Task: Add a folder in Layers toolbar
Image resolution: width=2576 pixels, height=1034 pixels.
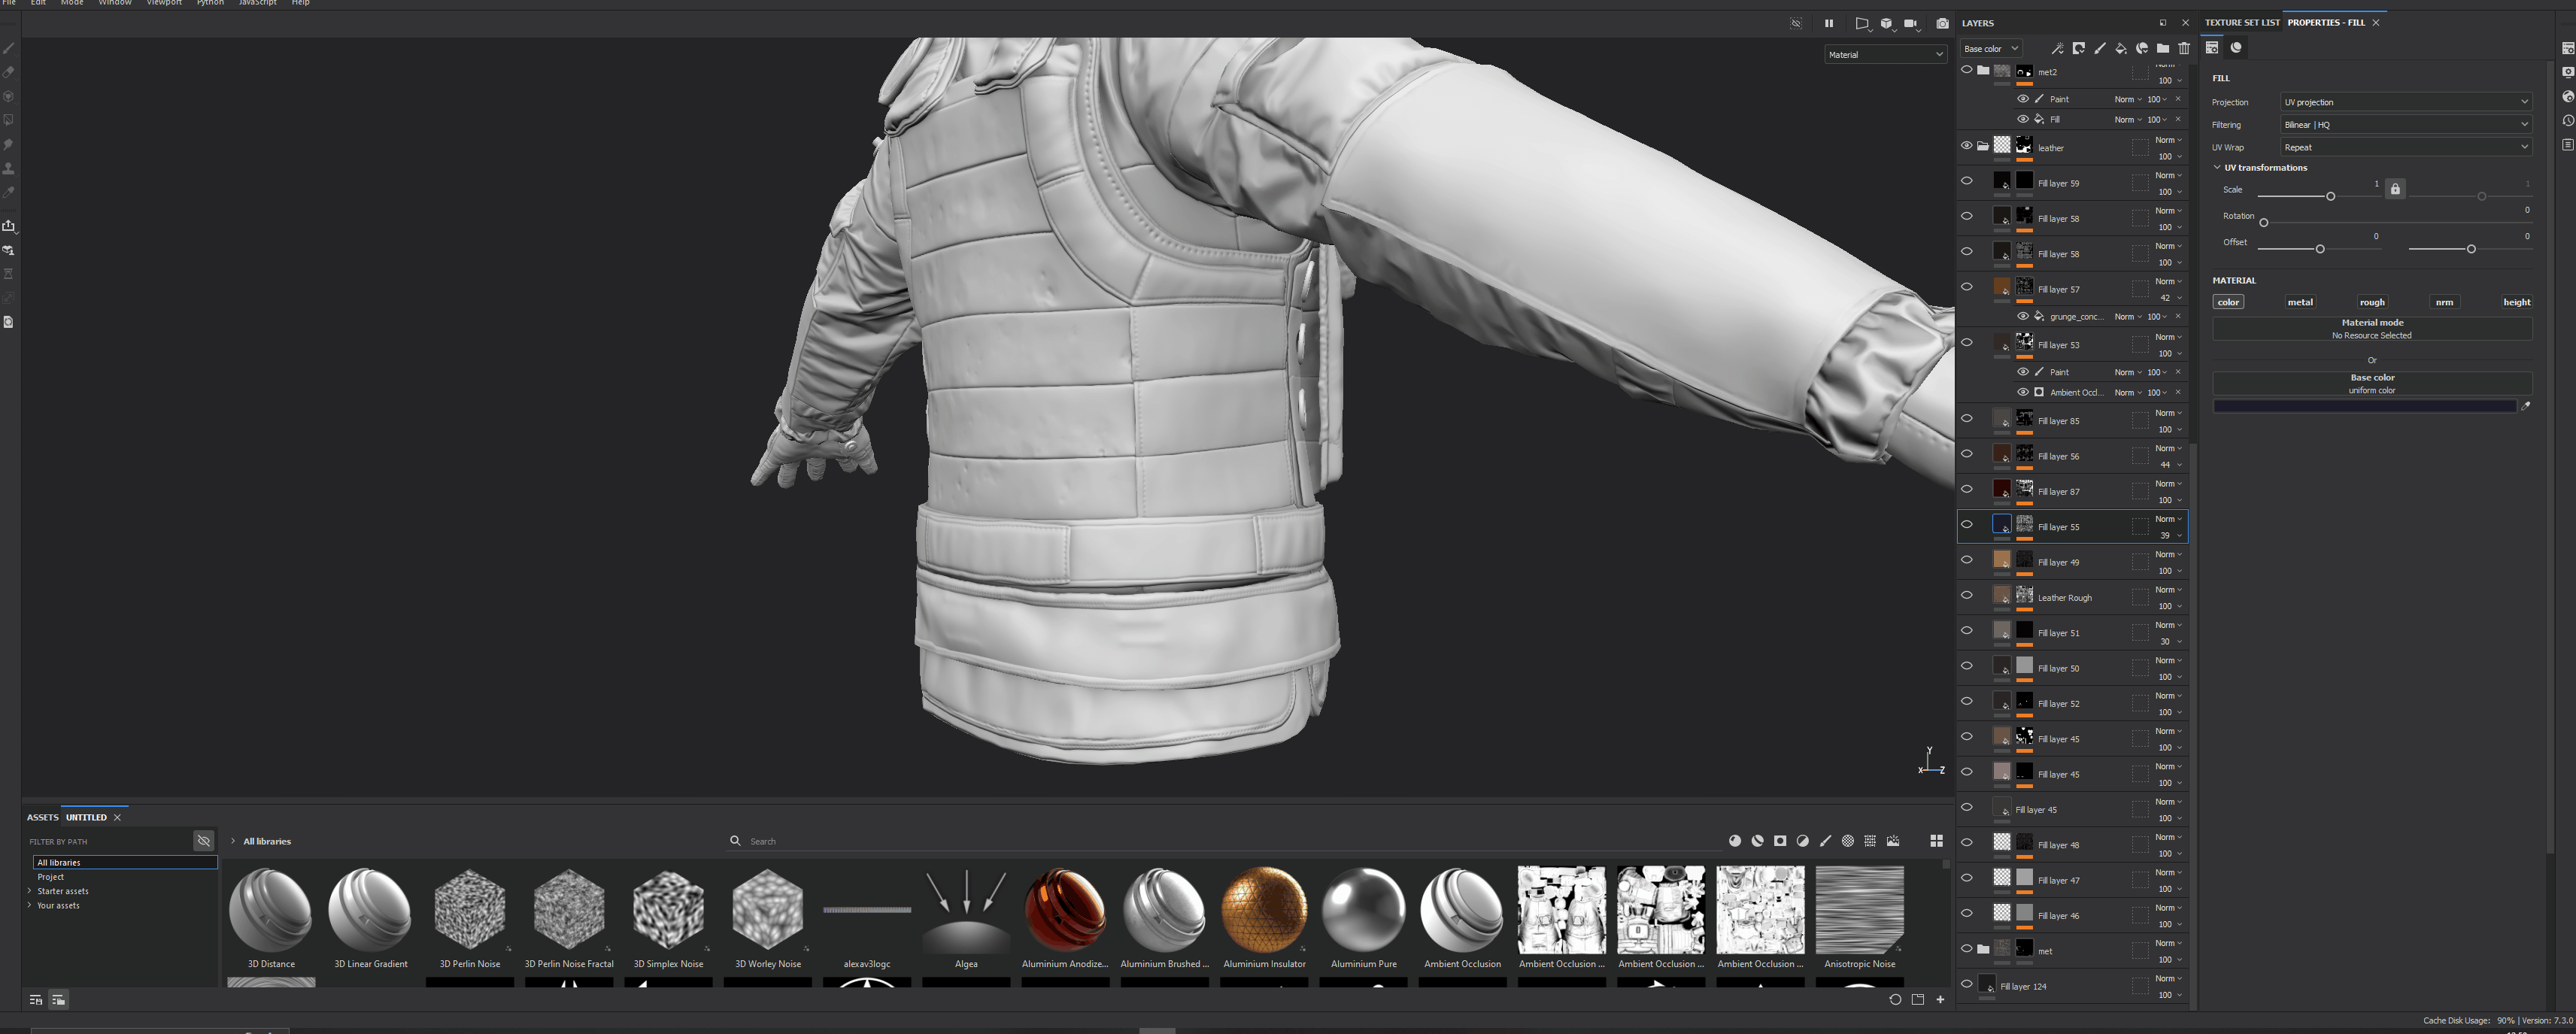Action: [2162, 48]
